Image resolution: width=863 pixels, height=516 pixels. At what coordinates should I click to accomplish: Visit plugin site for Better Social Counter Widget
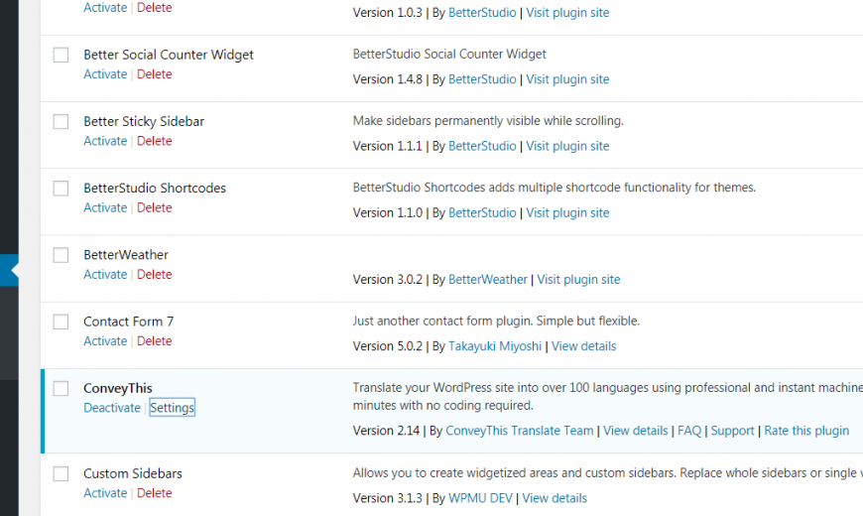tap(567, 79)
